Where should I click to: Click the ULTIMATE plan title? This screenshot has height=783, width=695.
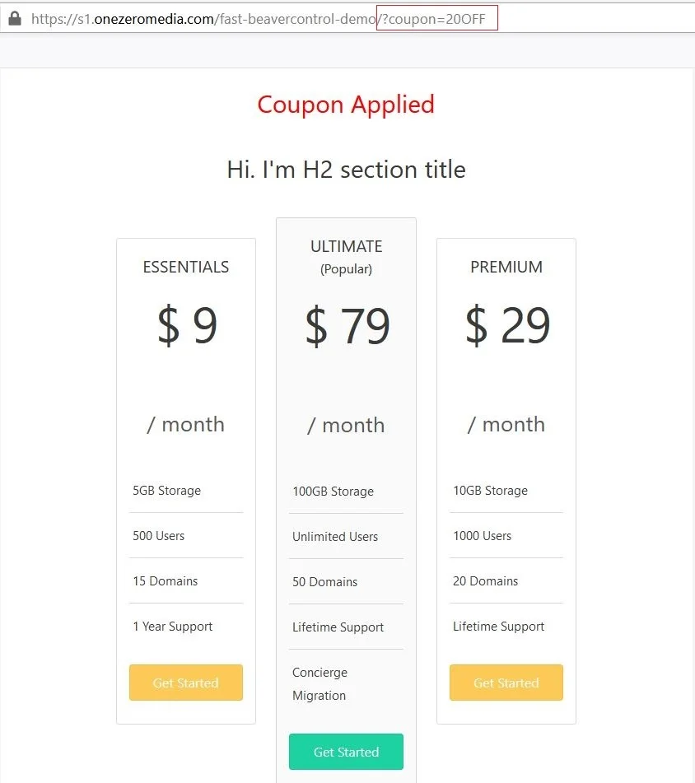pos(346,246)
